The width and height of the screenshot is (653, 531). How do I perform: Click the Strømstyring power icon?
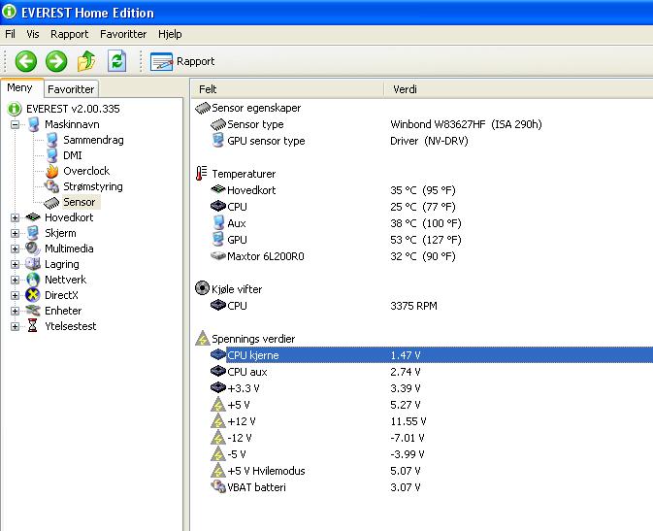click(x=52, y=186)
